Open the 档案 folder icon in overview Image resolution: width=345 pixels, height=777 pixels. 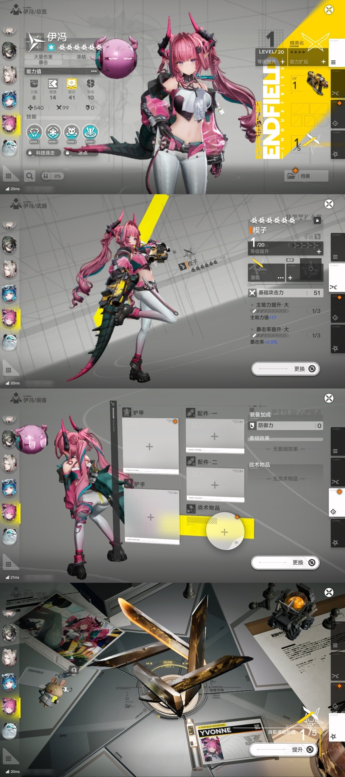coord(291,176)
